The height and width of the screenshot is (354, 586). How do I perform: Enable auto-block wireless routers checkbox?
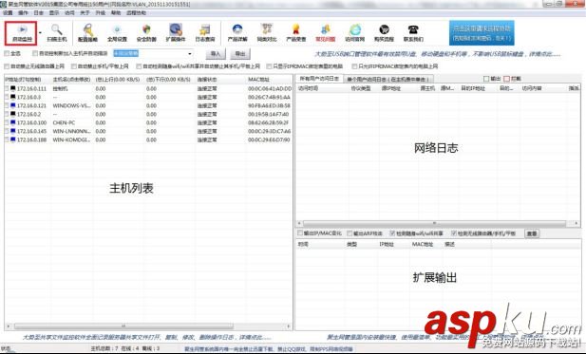pos(7,66)
